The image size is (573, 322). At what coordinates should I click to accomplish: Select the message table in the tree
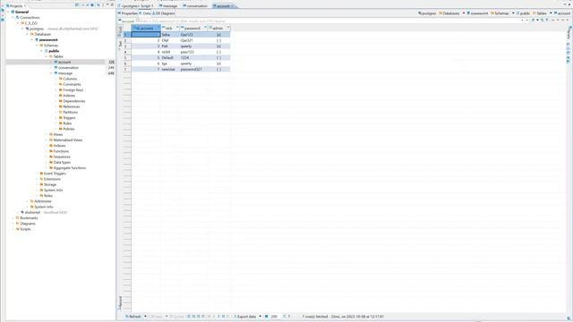(65, 73)
